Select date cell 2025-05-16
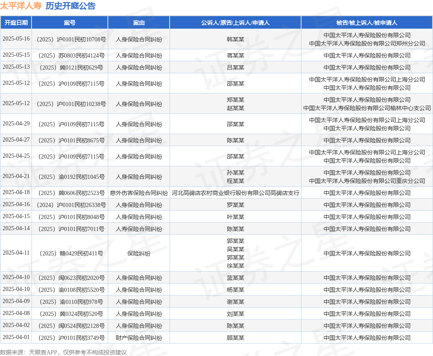Viewport: 433px width, 356px height. (16, 39)
